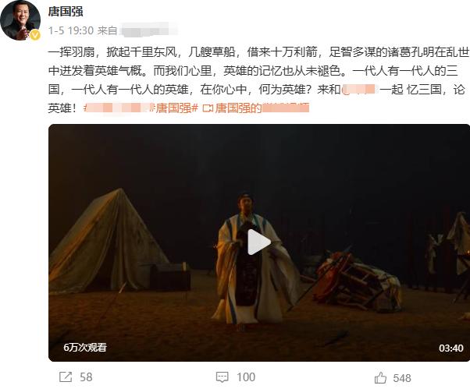Click the 03:40 duration label on the video
Image resolution: width=470 pixels, height=389 pixels.
(450, 348)
